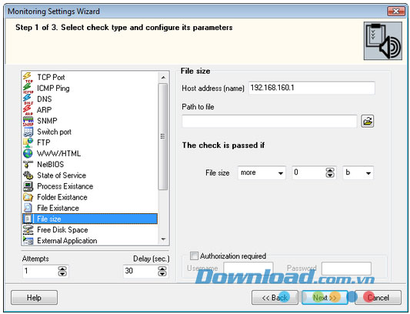
Task: Select the Folder Existance icon
Action: [28, 197]
